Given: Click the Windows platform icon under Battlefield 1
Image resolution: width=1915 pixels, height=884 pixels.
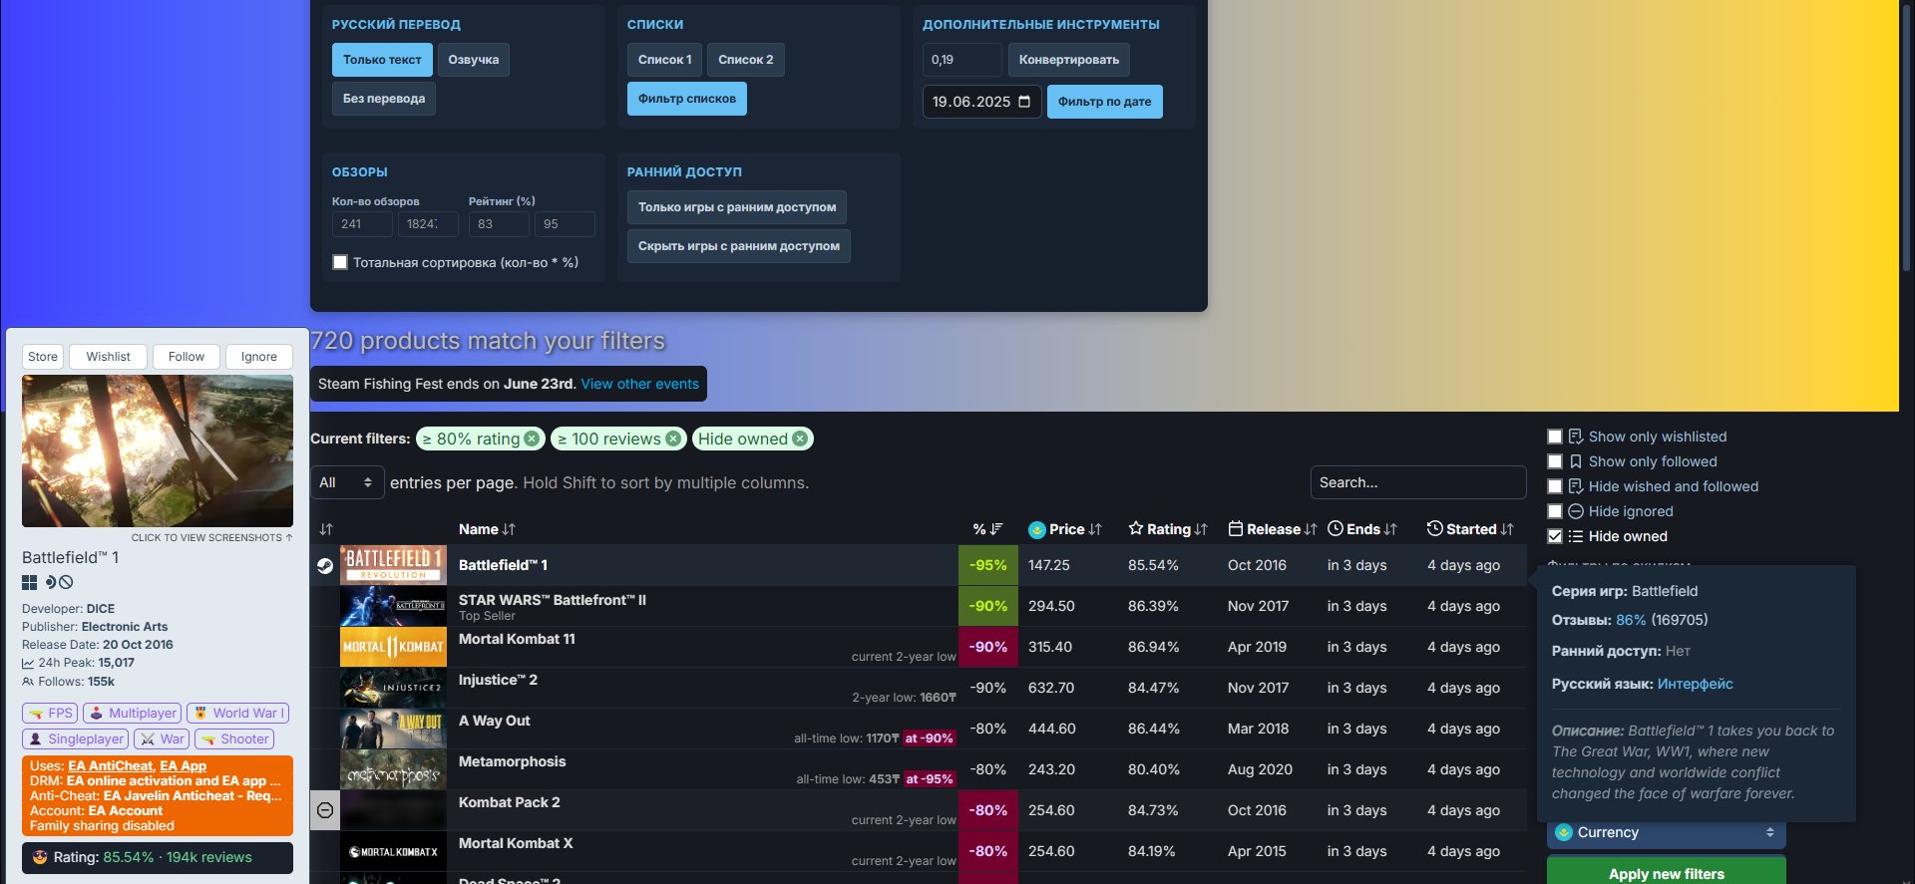Looking at the screenshot, I should point(30,582).
